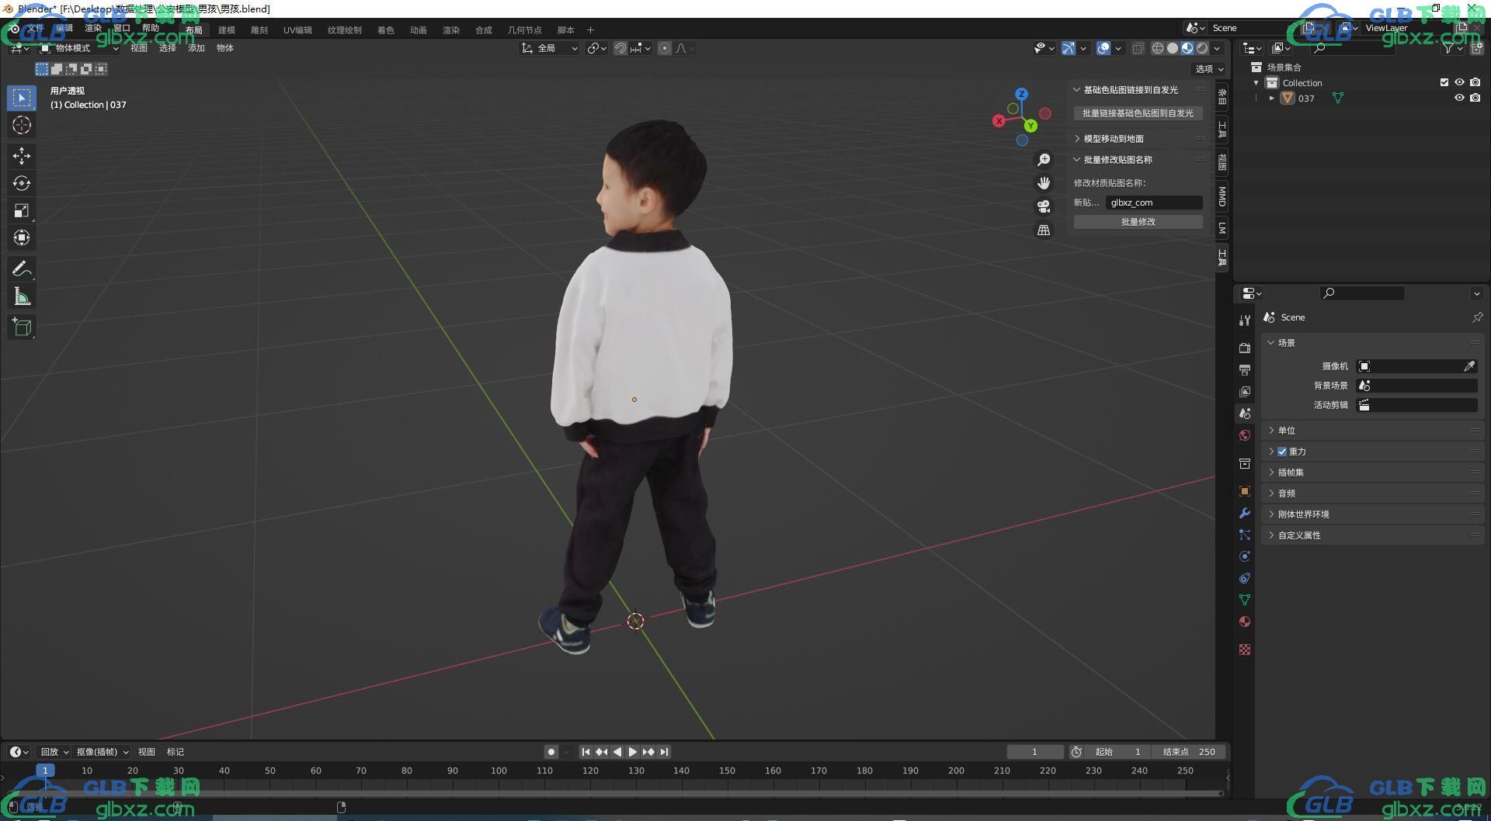Switch to rendered viewport shading

coord(1202,48)
